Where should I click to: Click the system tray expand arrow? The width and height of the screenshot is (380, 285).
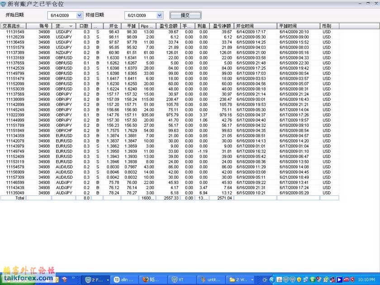272,280
